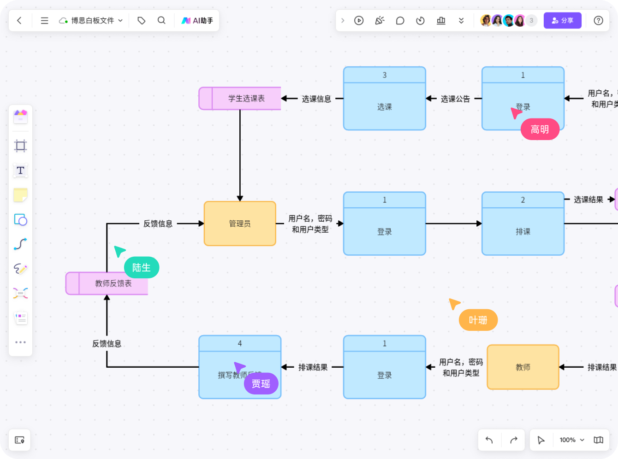Viewport: 618px width, 459px height.
Task: Select the pen drawing tool
Action: (20, 269)
